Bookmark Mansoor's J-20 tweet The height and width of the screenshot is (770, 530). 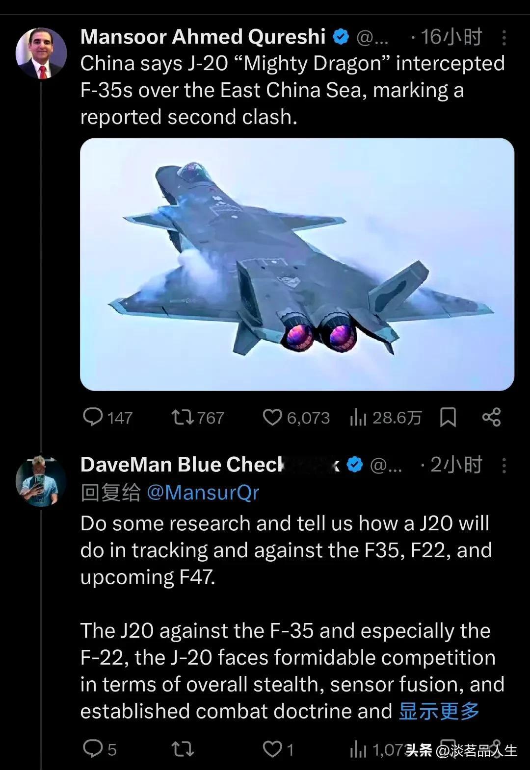click(448, 418)
